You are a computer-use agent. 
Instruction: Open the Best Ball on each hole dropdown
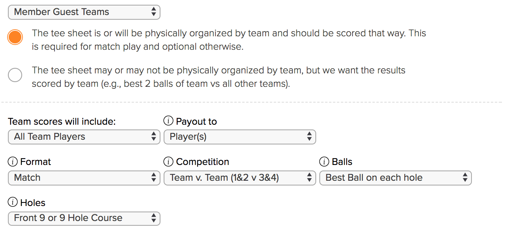(x=396, y=178)
